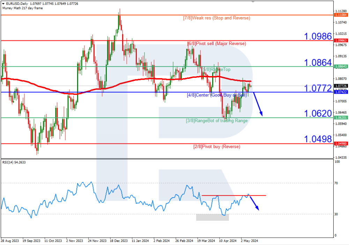Select the [7/8]Weak res level label
The image size is (349, 245).
point(216,18)
